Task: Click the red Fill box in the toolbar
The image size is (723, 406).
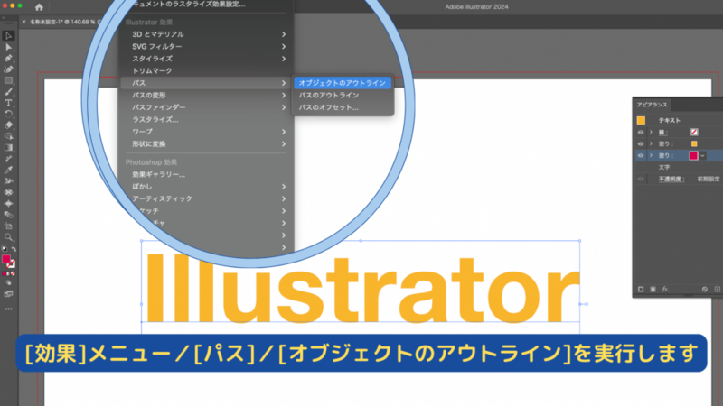Action: click(x=6, y=260)
